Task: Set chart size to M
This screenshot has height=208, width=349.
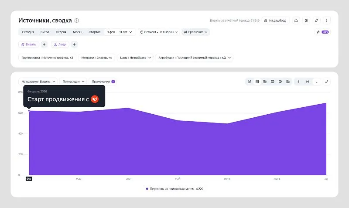Action: pos(308,82)
